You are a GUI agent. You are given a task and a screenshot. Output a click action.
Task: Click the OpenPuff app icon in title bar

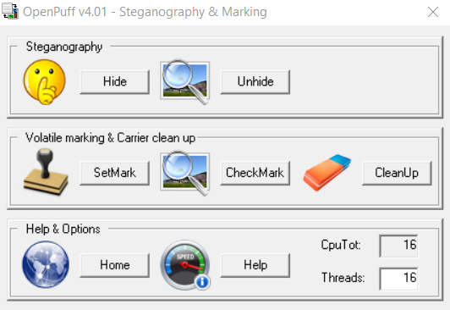click(10, 11)
